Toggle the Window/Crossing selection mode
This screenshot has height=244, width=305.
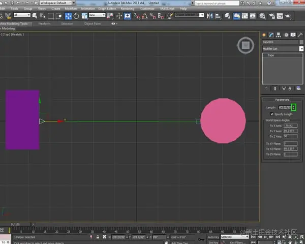[58, 16]
